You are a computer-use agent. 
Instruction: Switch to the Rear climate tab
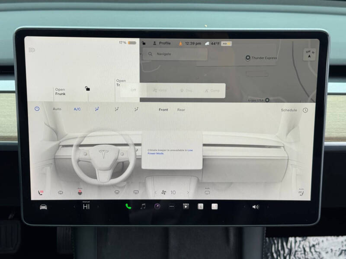pyautogui.click(x=181, y=110)
